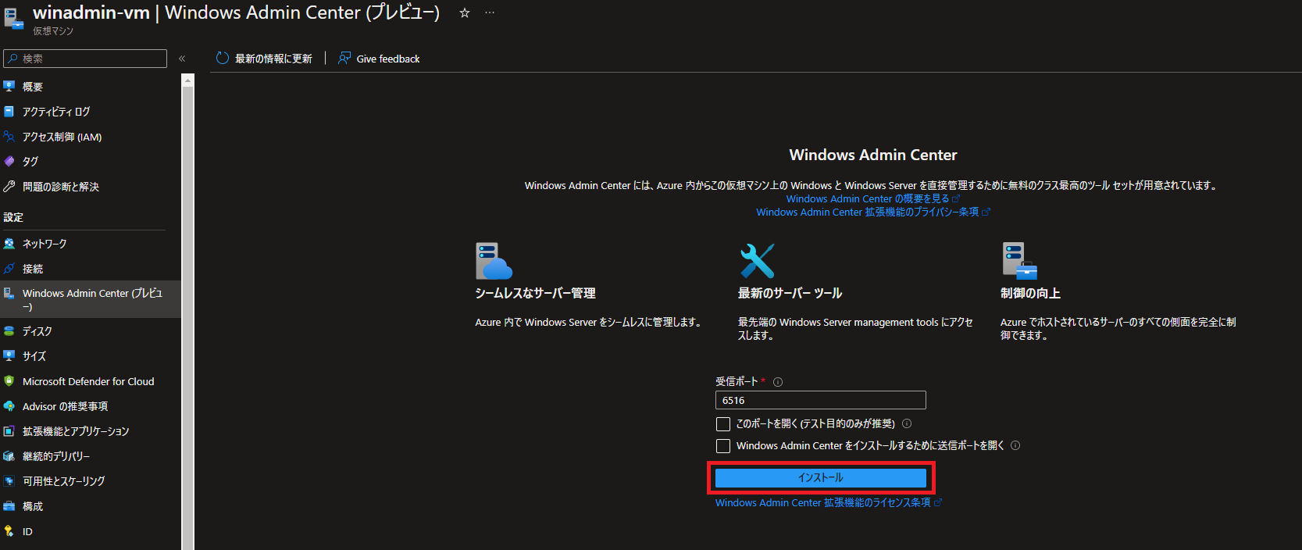The width and height of the screenshot is (1302, 550).
Task: Click the Microsoft Defender for Cloud shield icon
Action: coord(9,381)
